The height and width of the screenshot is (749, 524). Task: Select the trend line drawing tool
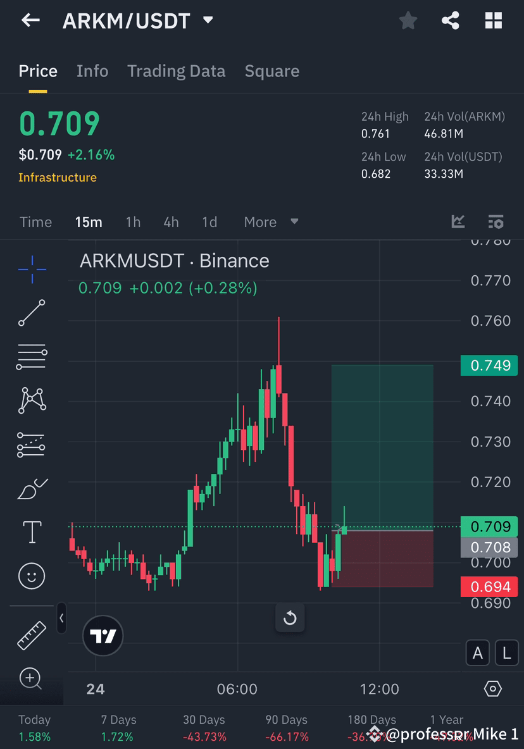coord(31,313)
